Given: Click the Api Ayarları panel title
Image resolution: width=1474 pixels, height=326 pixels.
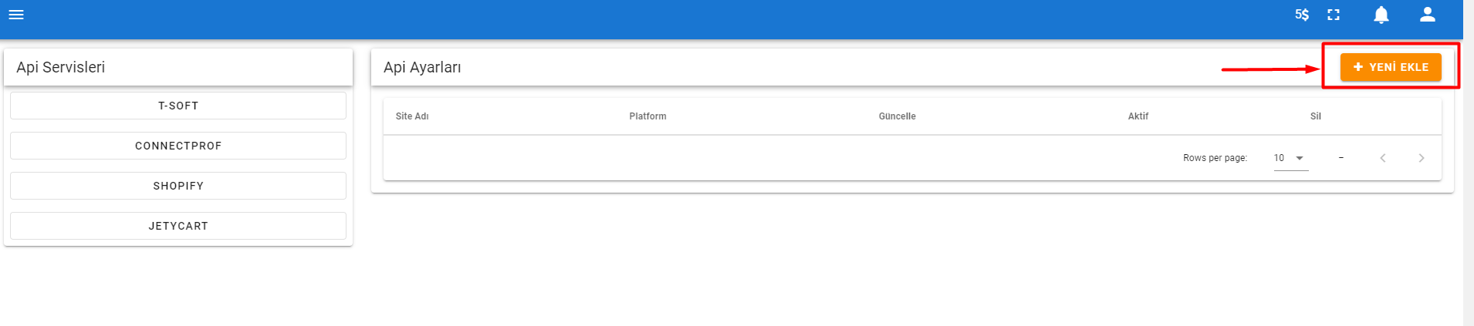Looking at the screenshot, I should (422, 67).
